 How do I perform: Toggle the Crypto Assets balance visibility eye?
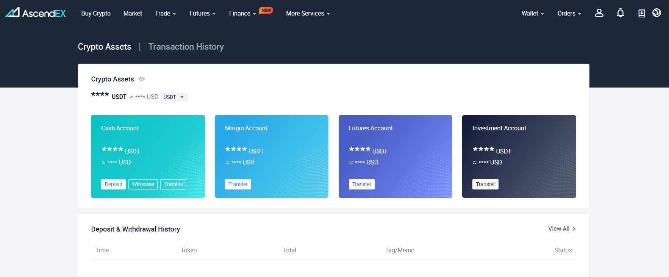(x=142, y=79)
